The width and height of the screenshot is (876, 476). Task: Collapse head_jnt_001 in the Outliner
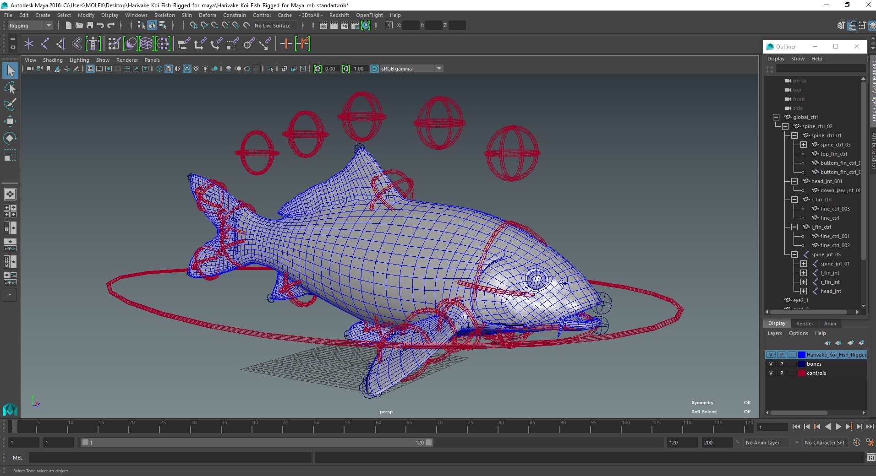point(794,181)
